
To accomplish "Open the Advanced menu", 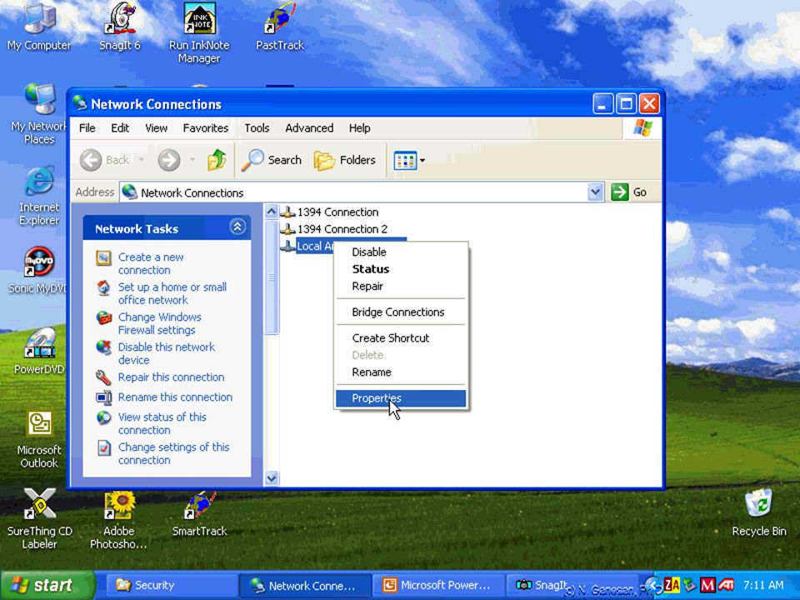I will tap(309, 128).
